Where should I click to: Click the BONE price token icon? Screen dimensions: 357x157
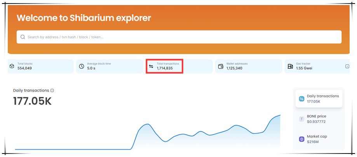click(302, 119)
